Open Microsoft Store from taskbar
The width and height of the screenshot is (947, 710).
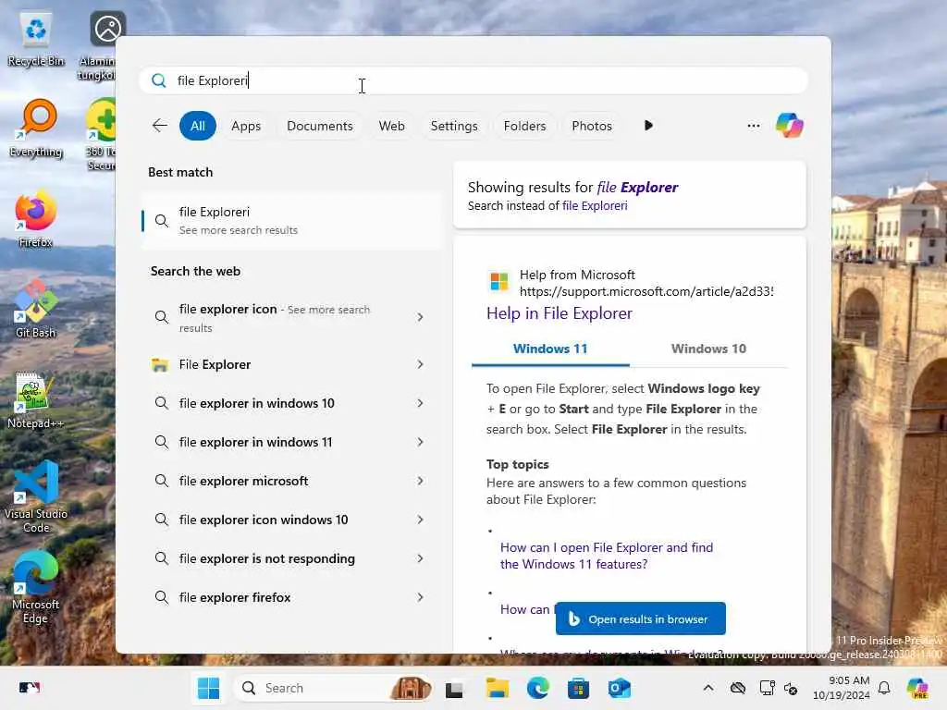coord(578,688)
